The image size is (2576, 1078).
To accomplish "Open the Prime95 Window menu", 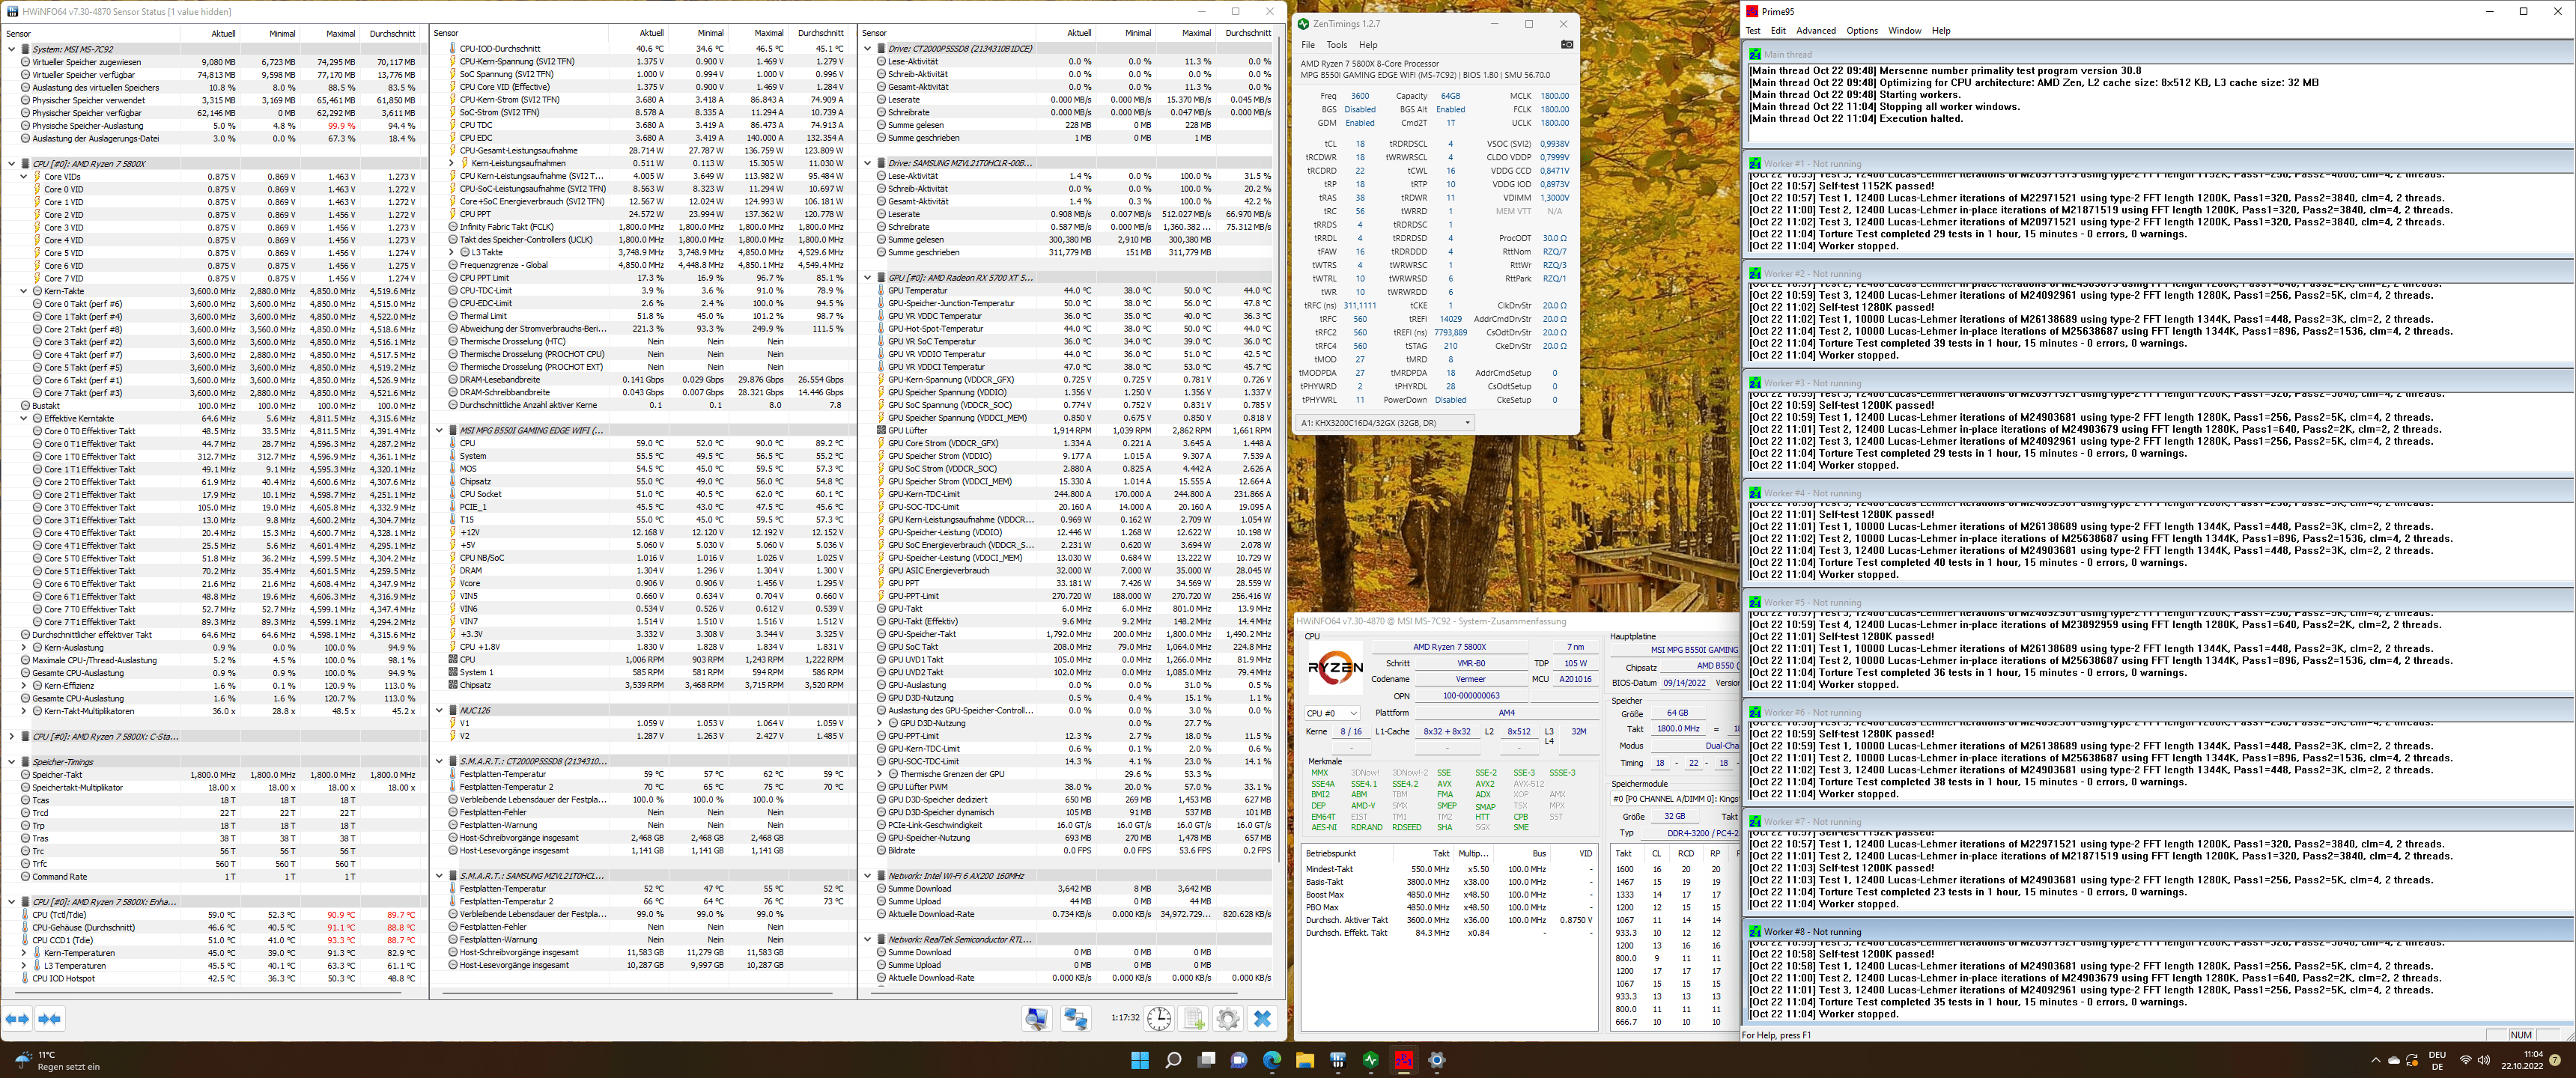I will (1905, 31).
